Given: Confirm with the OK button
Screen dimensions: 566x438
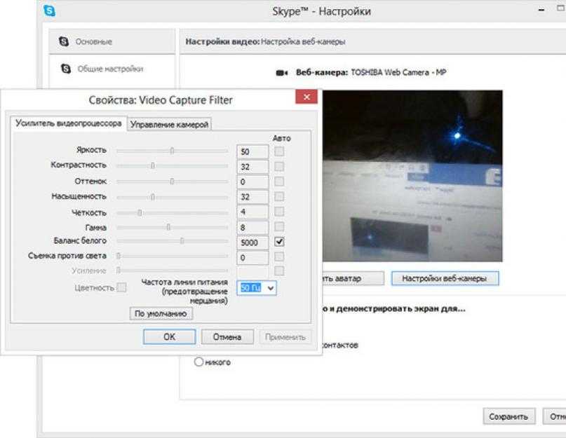Looking at the screenshot, I should point(169,336).
